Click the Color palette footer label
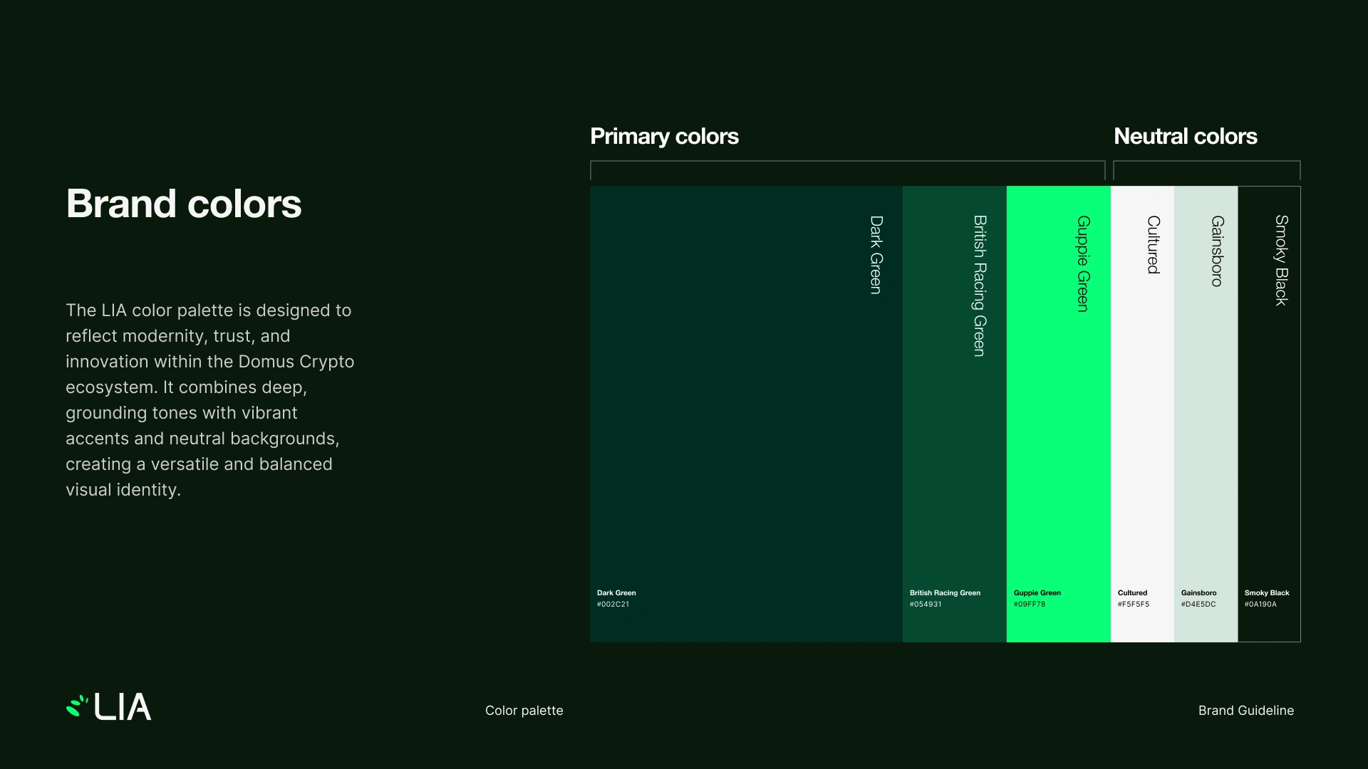 524,711
